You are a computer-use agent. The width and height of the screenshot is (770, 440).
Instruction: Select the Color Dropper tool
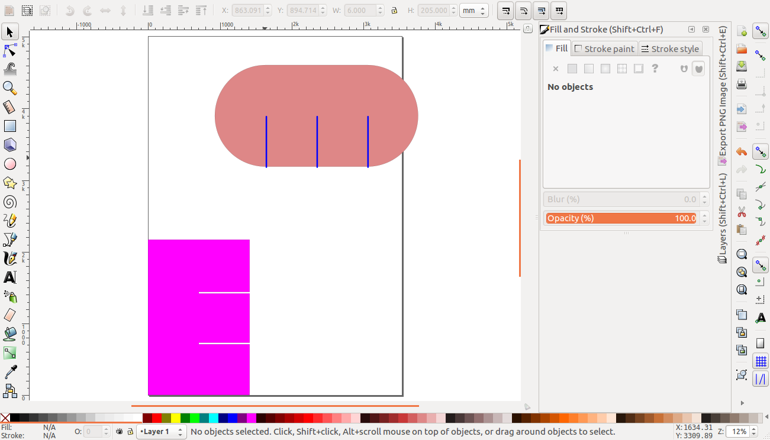coord(10,372)
